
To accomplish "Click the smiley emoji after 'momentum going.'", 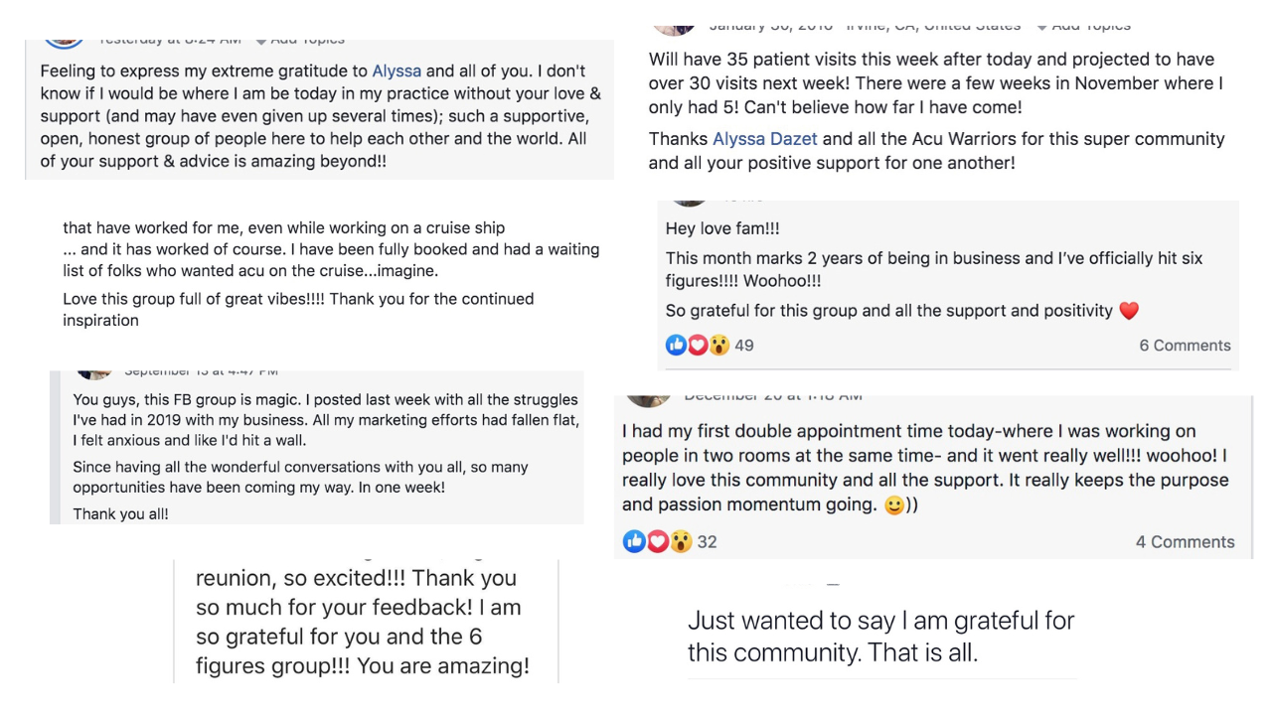I will [x=894, y=505].
